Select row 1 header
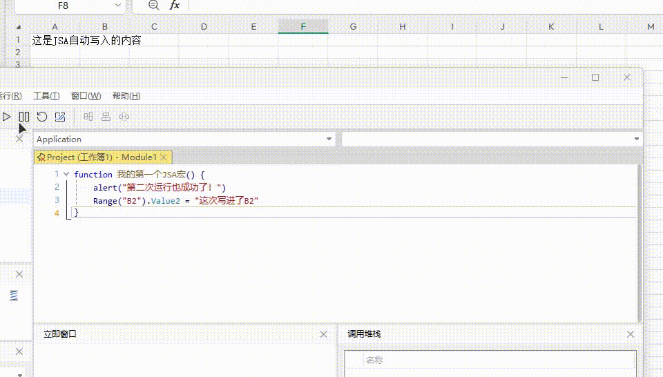 [x=18, y=40]
